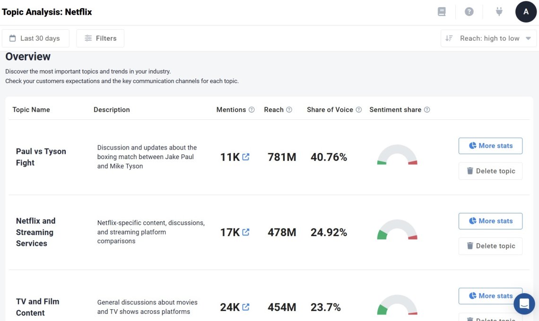Open TV and Film Content mentions external link
Image resolution: width=539 pixels, height=321 pixels.
246,307
